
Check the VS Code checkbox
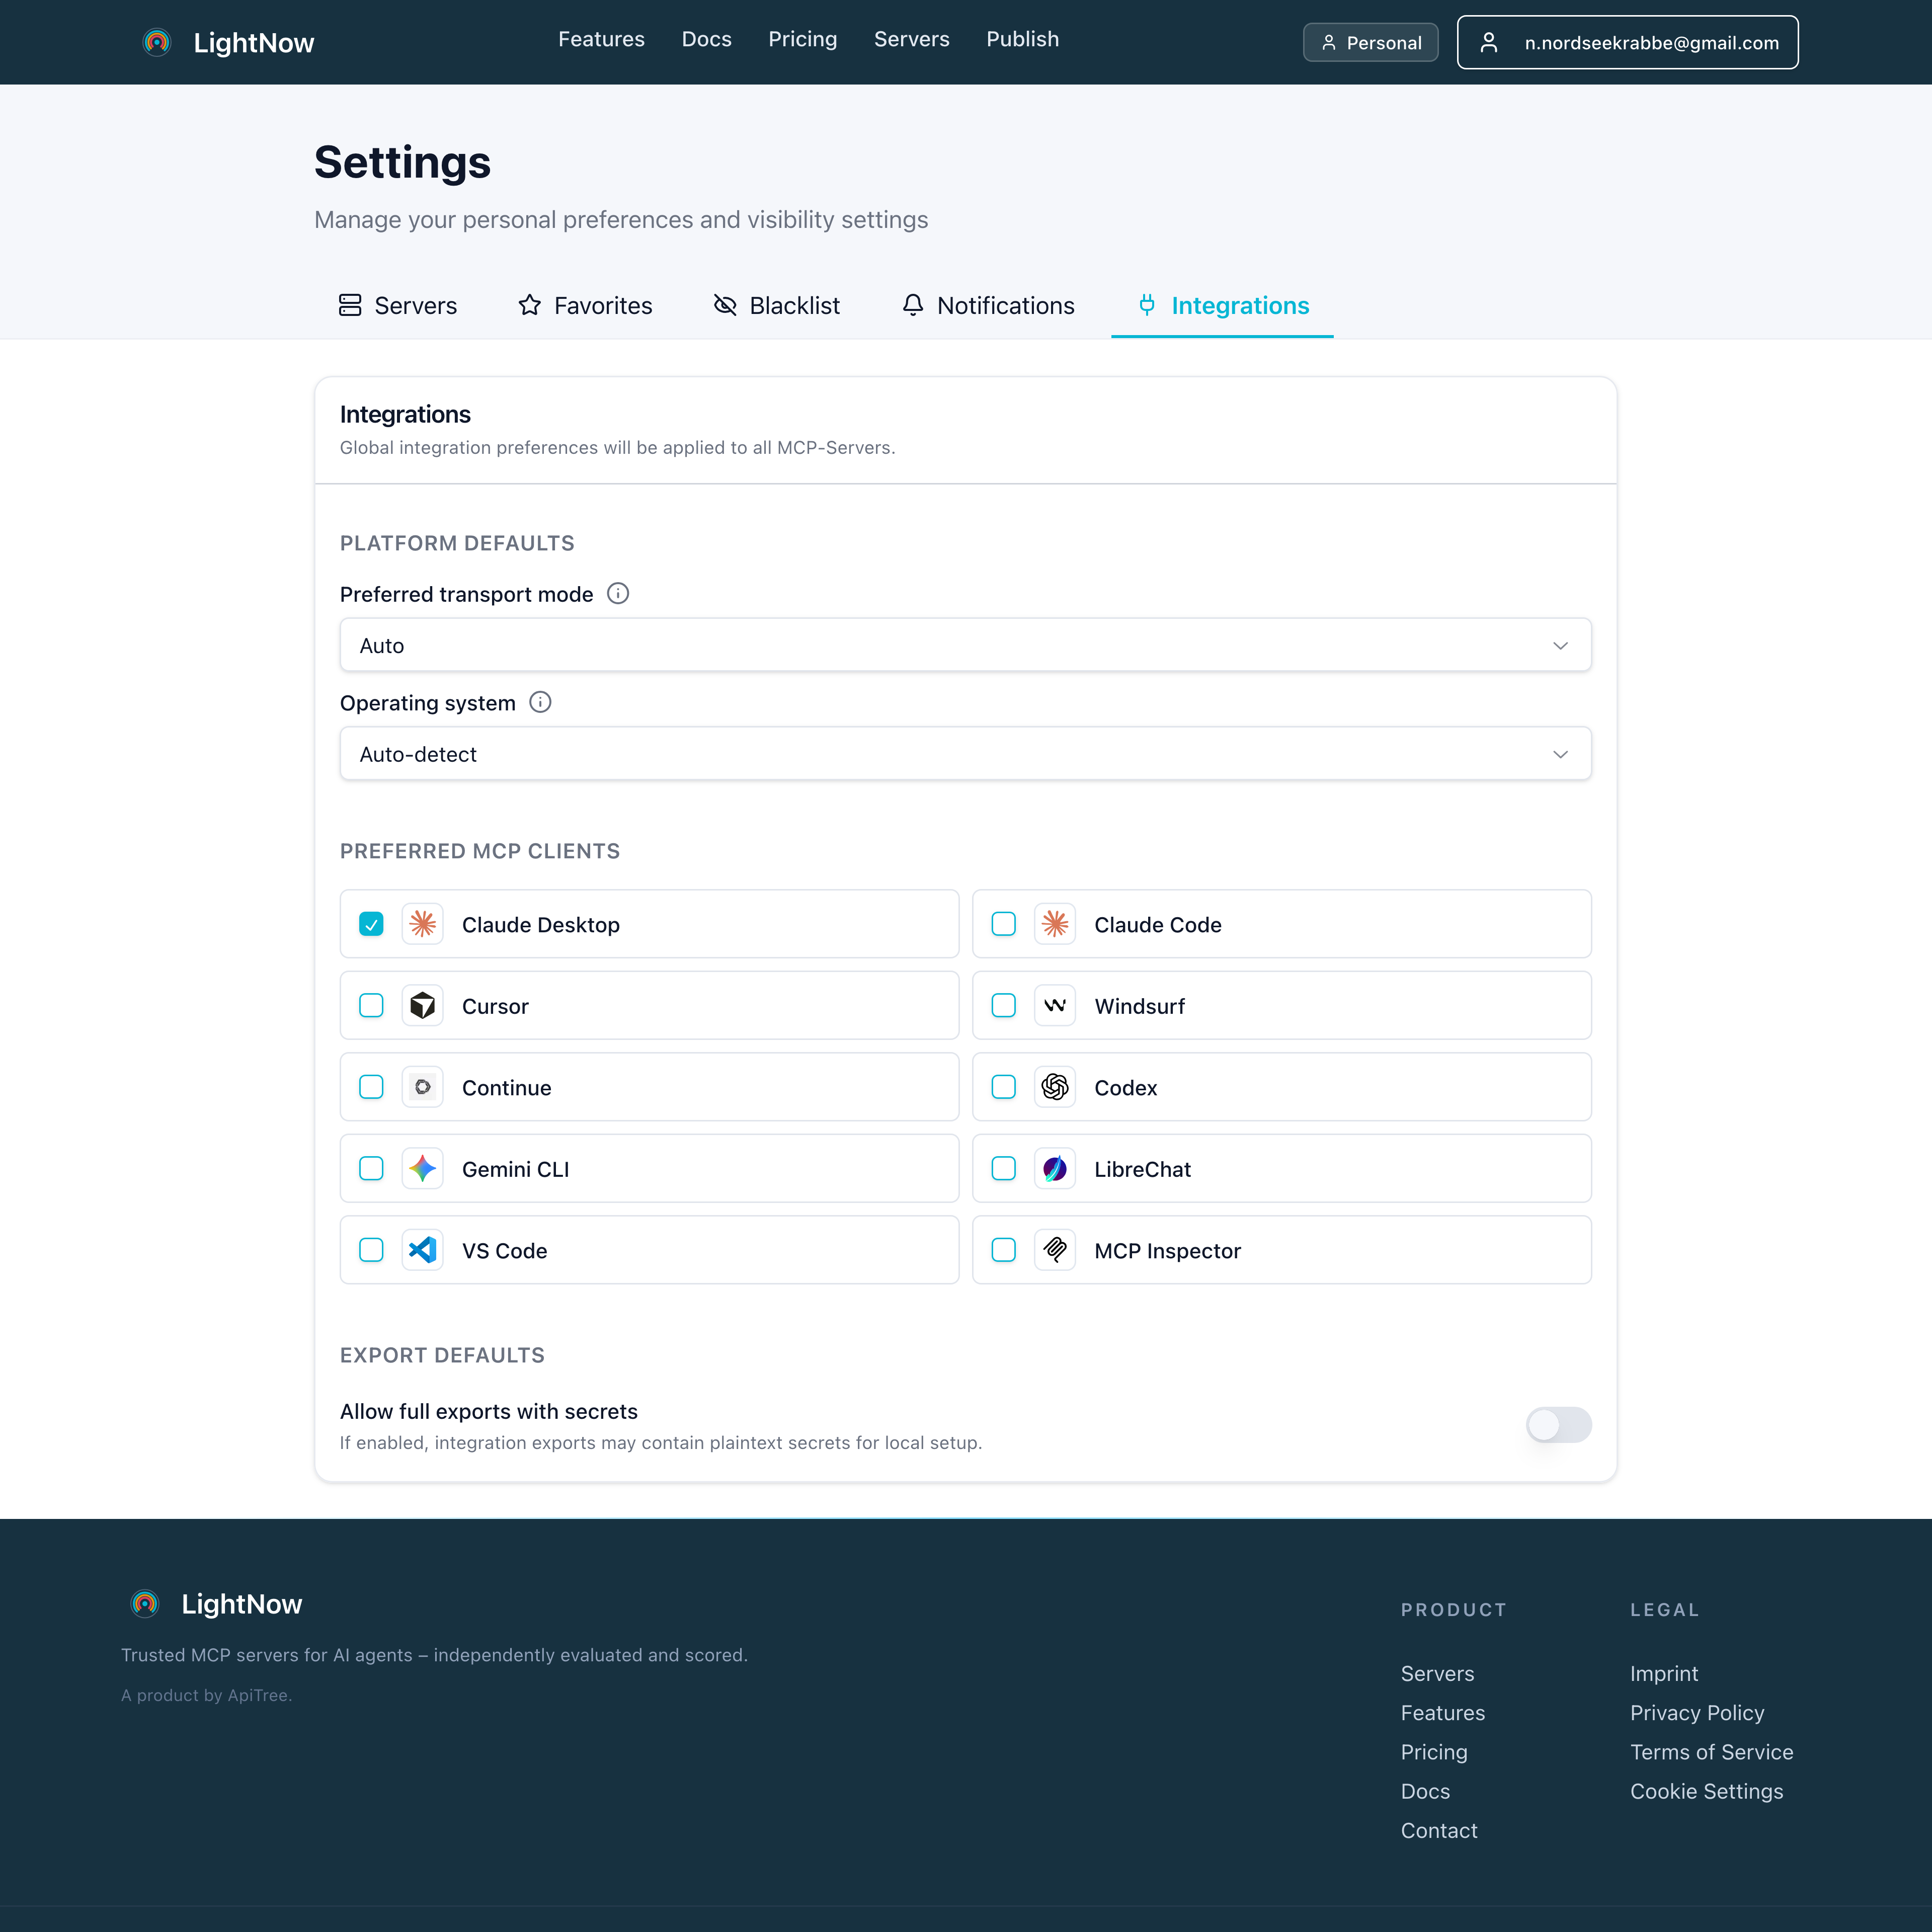pyautogui.click(x=371, y=1250)
